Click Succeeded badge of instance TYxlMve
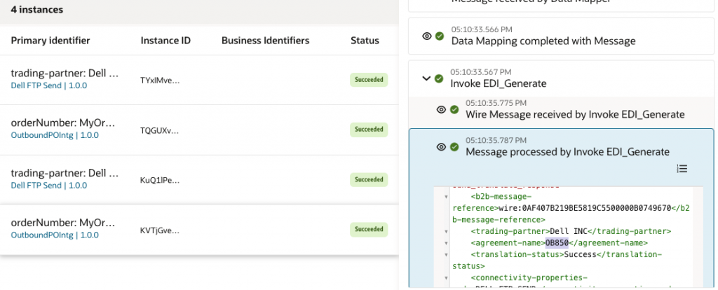The width and height of the screenshot is (718, 290). pyautogui.click(x=368, y=80)
